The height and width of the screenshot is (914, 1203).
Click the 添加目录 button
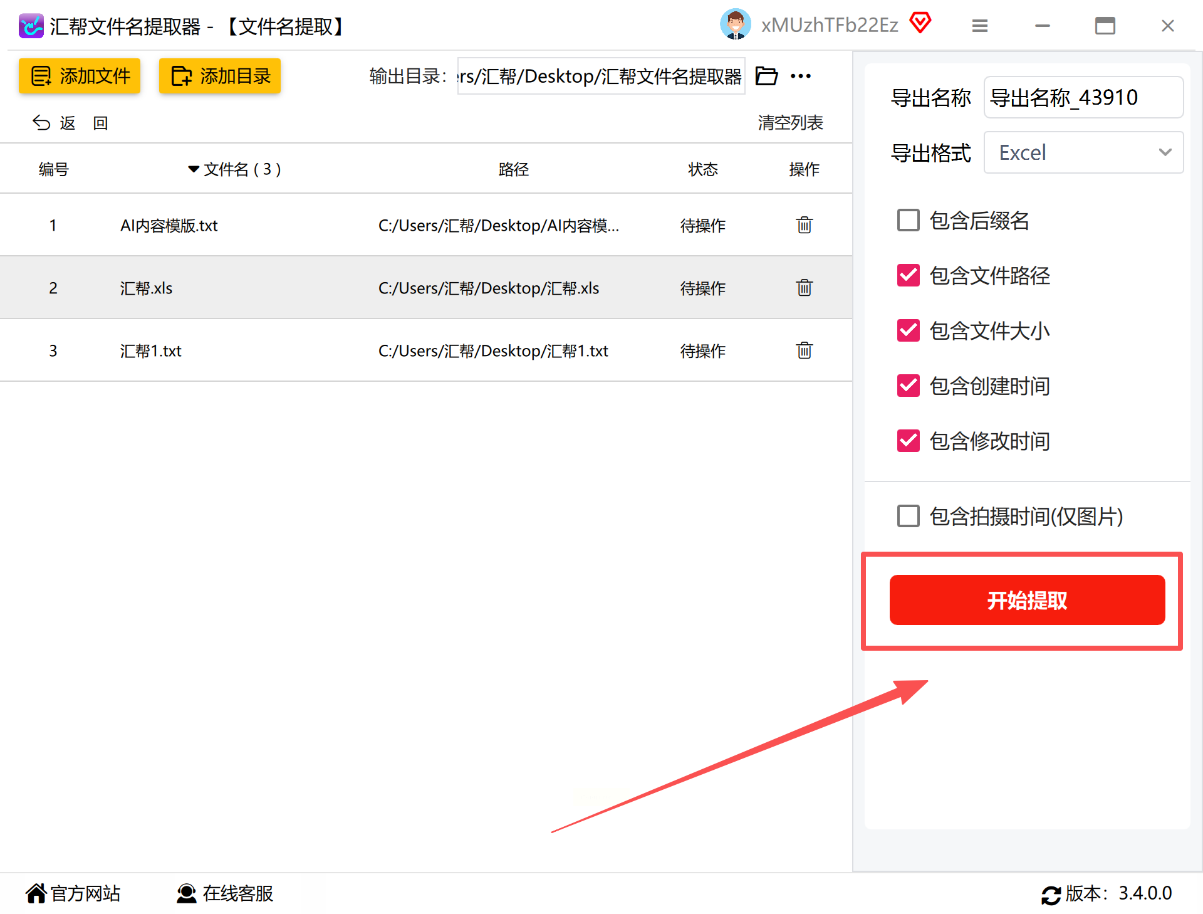pos(219,76)
